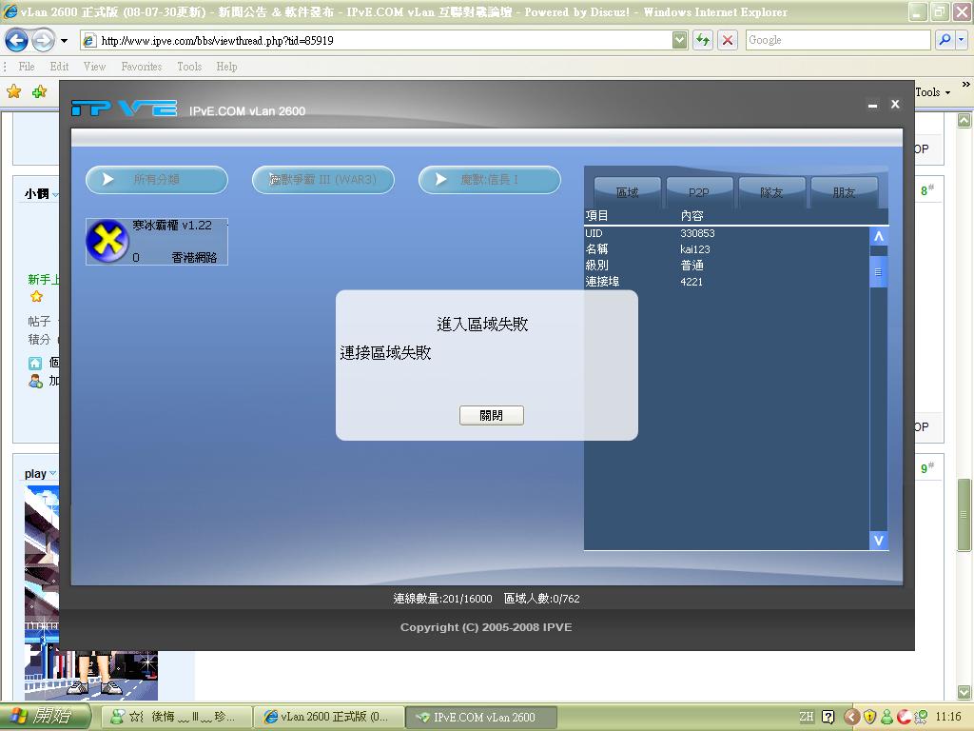Expand the command bar overflow chevron

(965, 84)
